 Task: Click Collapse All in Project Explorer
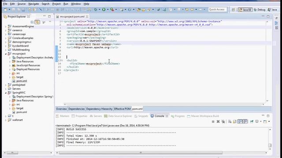(x=32, y=22)
